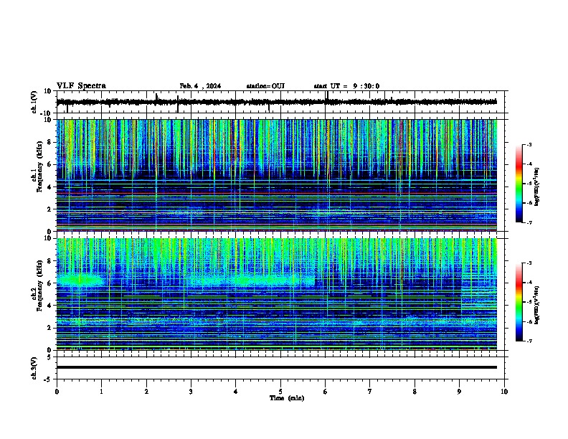Click the 2 kHz tick label on ch.1 spectrogram
This screenshot has height=439, width=568.
pyautogui.click(x=50, y=209)
